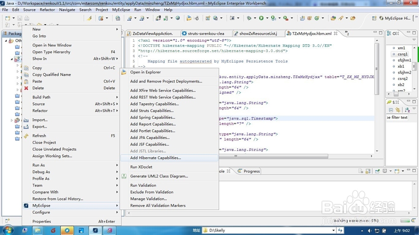Expand the Compare With submenu
419x235 pixels.
point(117,192)
